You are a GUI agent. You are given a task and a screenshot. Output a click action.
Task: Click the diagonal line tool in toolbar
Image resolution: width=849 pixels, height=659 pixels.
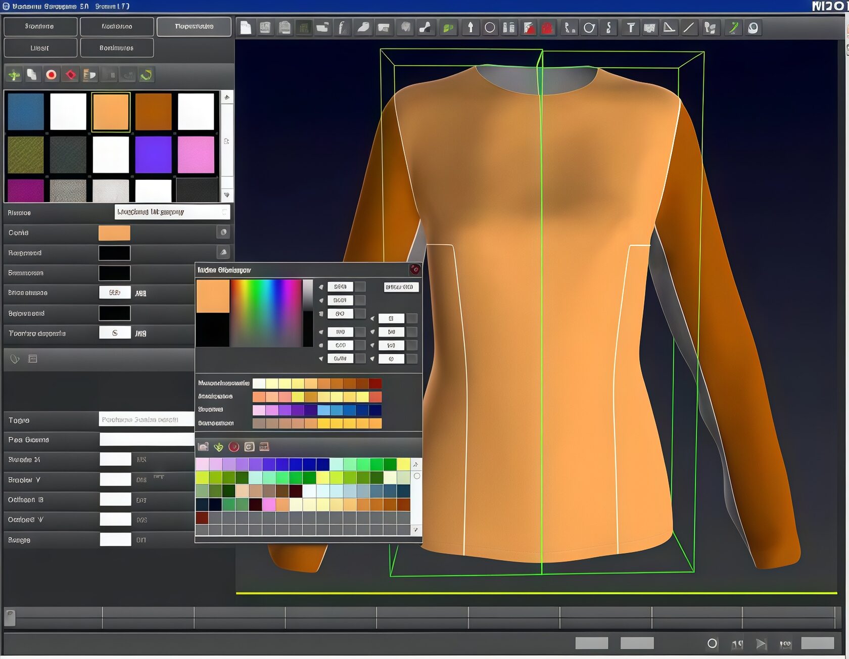688,28
